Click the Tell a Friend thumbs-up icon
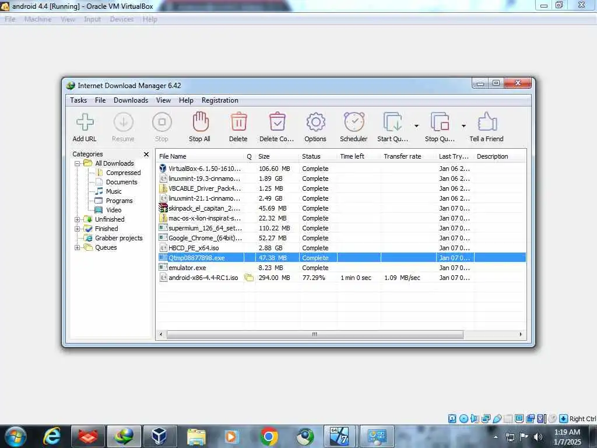Screen dimensions: 597x448 click(x=487, y=122)
